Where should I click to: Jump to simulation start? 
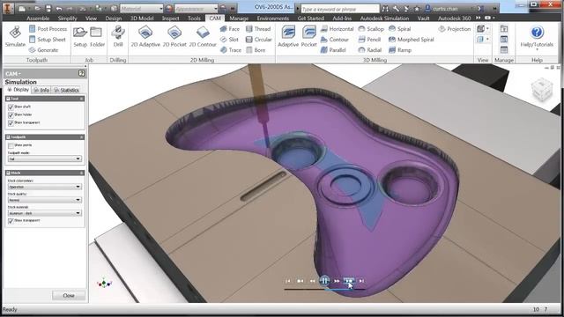click(x=288, y=281)
